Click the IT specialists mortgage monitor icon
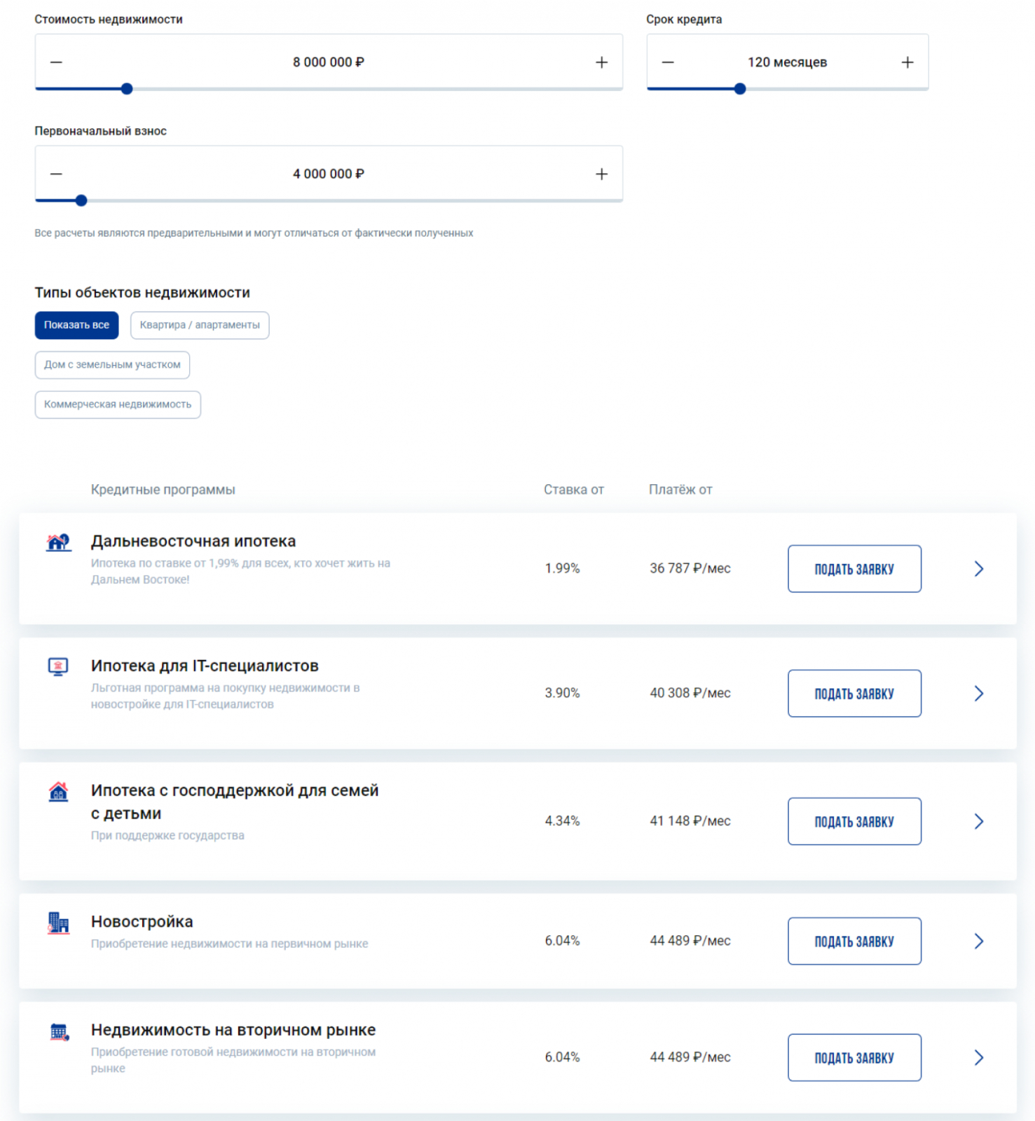The image size is (1035, 1121). pyautogui.click(x=58, y=666)
